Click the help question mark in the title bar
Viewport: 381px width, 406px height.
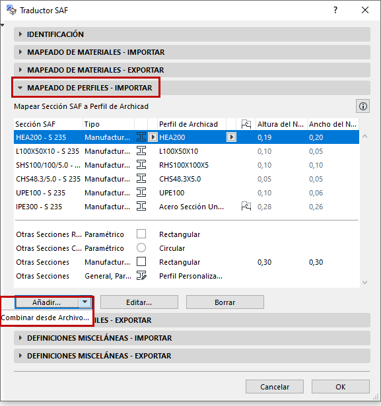[x=335, y=10]
